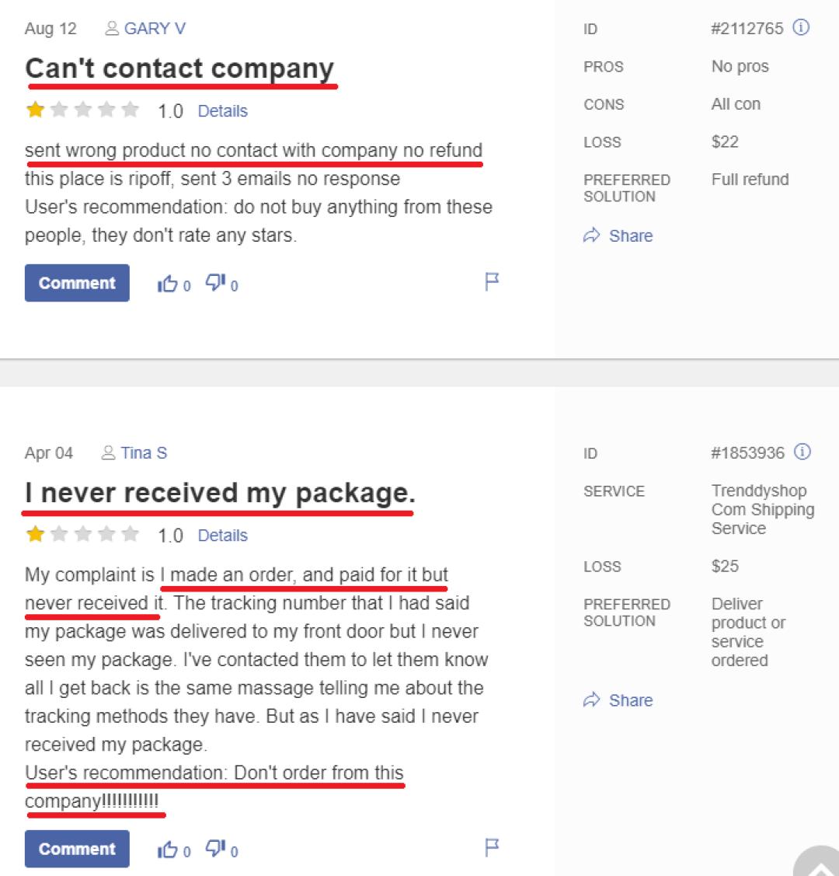Click info icon beside ID #1853936
The width and height of the screenshot is (839, 876).
pos(802,452)
